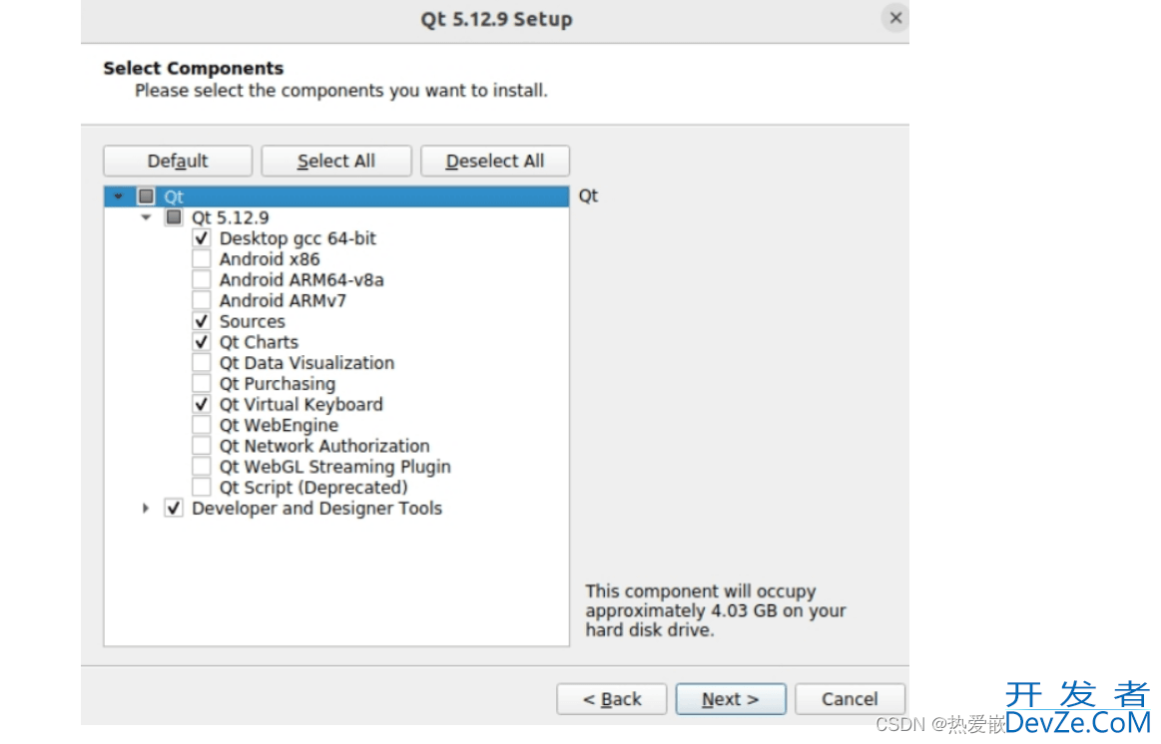Enable Qt Network Authorization checkbox
The height and width of the screenshot is (744, 1161).
pyautogui.click(x=201, y=445)
